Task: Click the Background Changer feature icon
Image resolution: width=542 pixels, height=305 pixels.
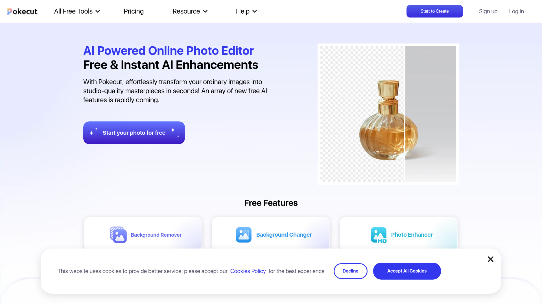Action: 244,235
